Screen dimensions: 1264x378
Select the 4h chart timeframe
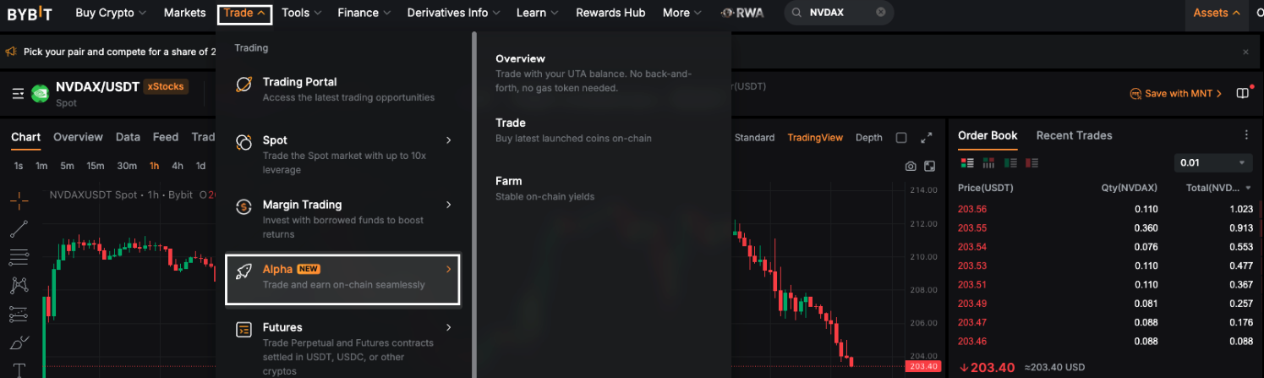click(178, 166)
